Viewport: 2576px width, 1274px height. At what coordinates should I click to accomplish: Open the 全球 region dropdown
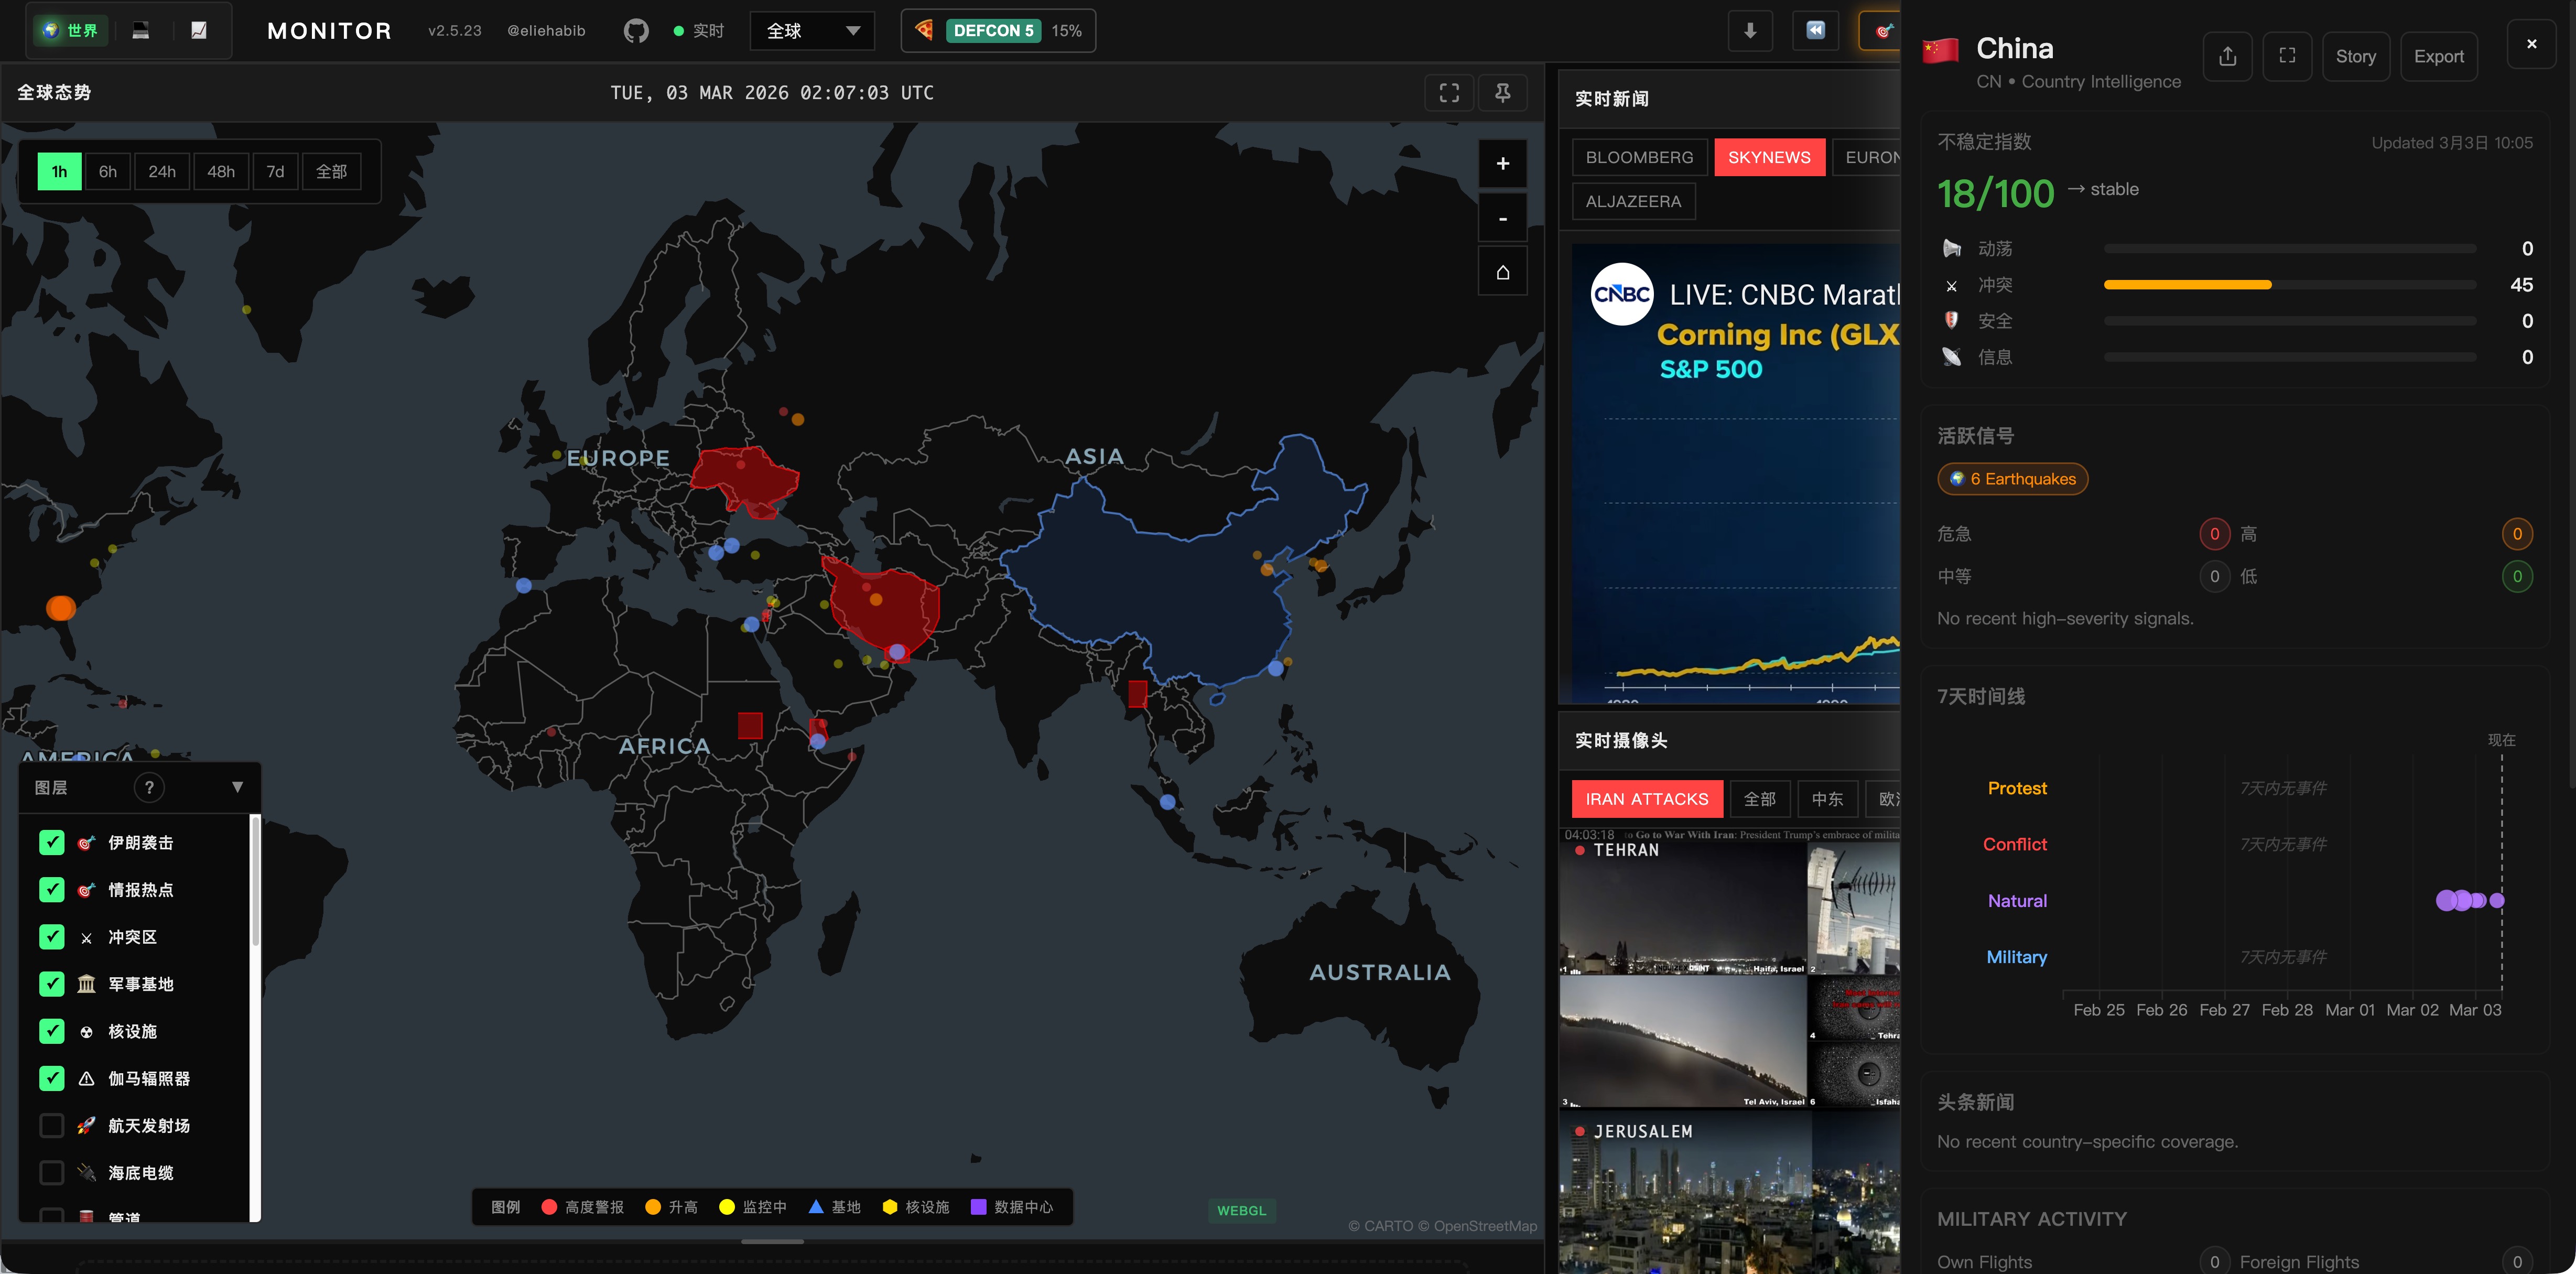pos(812,31)
